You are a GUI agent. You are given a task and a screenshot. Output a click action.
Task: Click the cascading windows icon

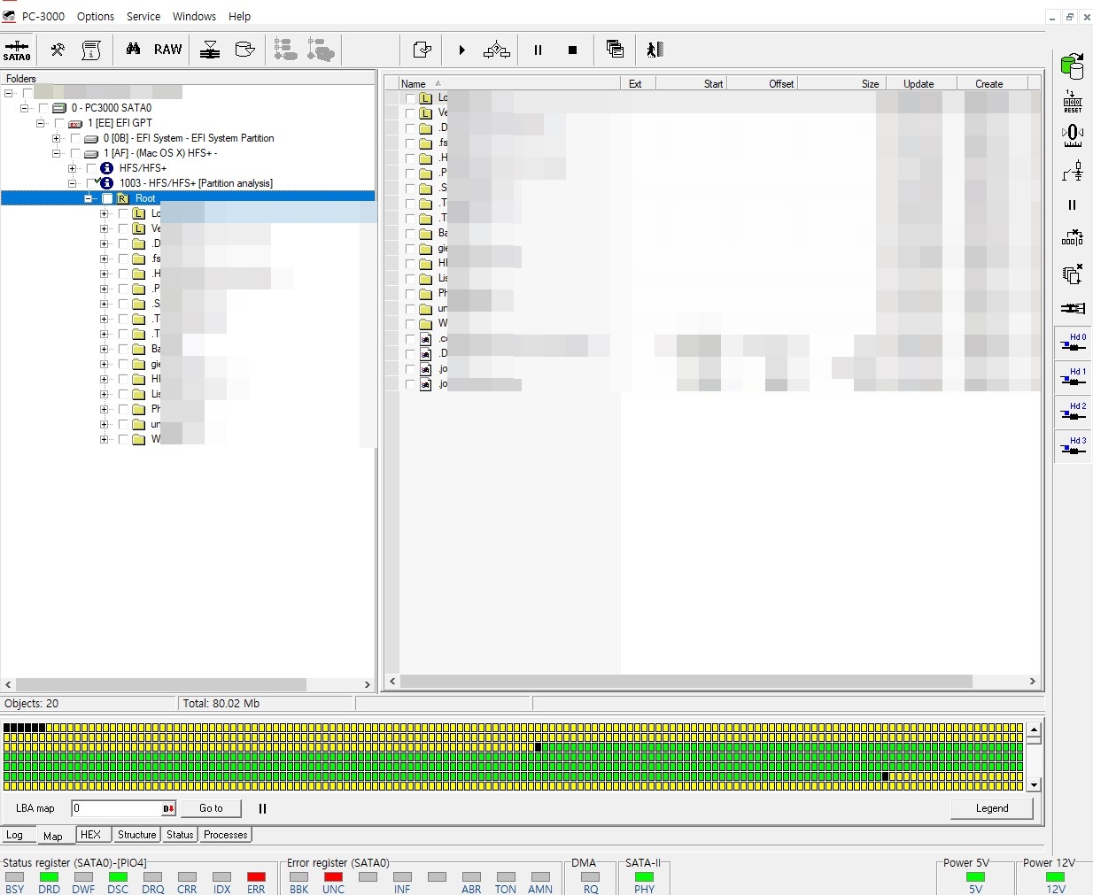point(615,50)
